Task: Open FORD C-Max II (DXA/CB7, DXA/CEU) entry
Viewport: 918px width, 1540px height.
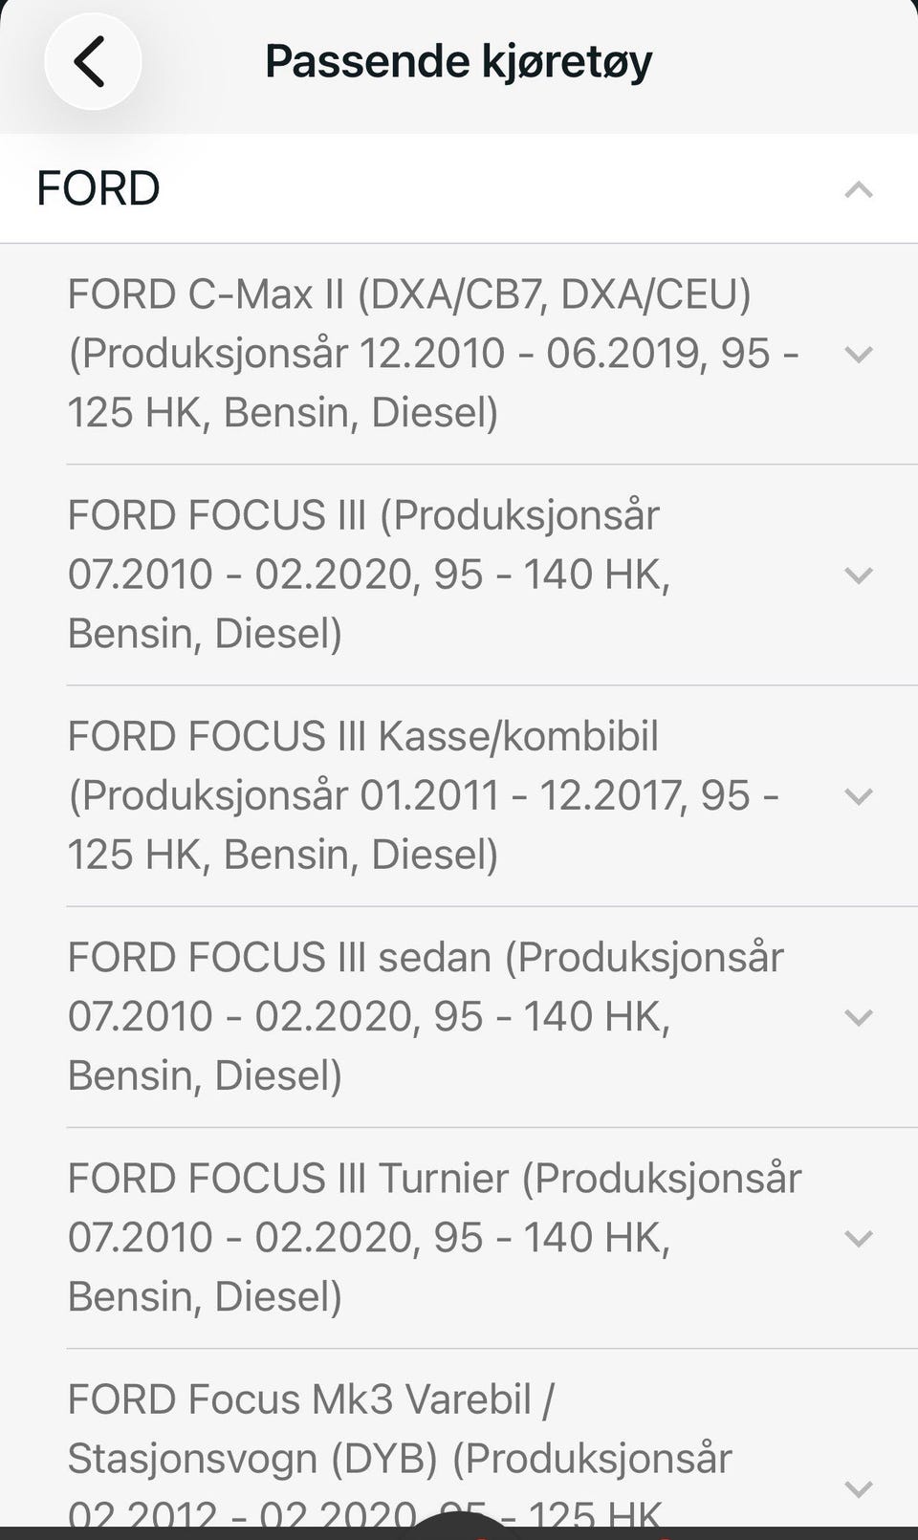Action: point(459,354)
